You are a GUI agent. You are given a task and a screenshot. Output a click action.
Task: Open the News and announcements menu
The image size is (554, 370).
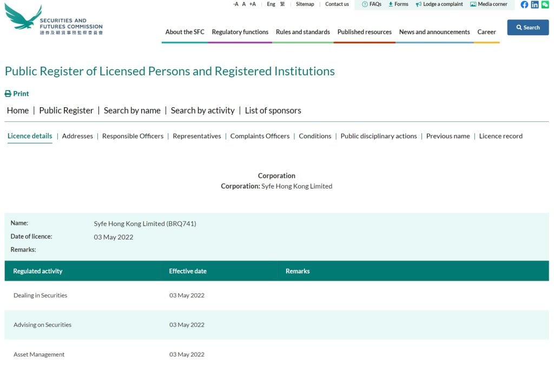pyautogui.click(x=434, y=32)
